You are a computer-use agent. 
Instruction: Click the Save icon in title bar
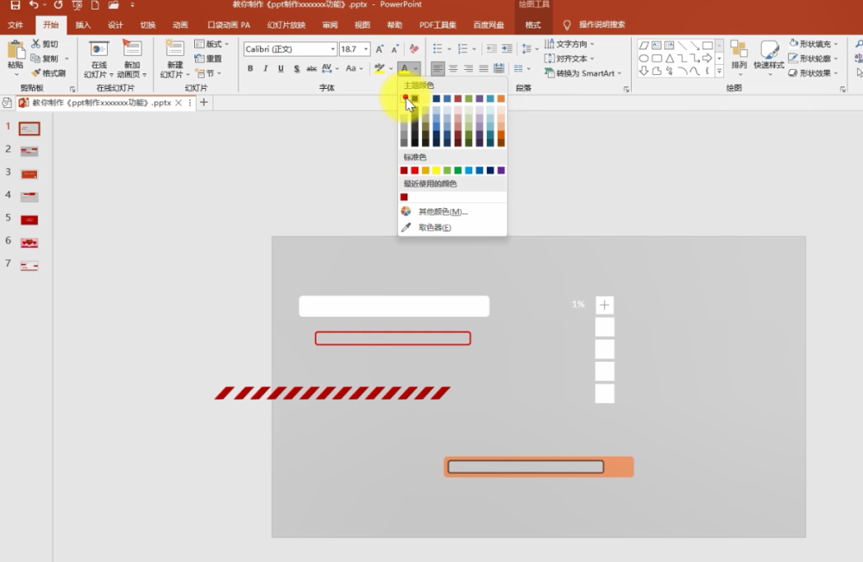click(15, 5)
